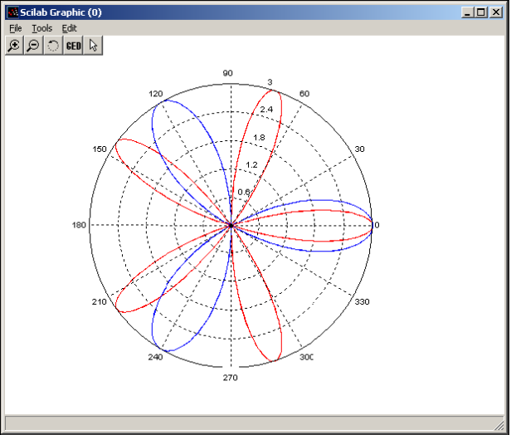Click the radial label 1.8
Viewport: 511px width, 435px height.
(x=259, y=138)
